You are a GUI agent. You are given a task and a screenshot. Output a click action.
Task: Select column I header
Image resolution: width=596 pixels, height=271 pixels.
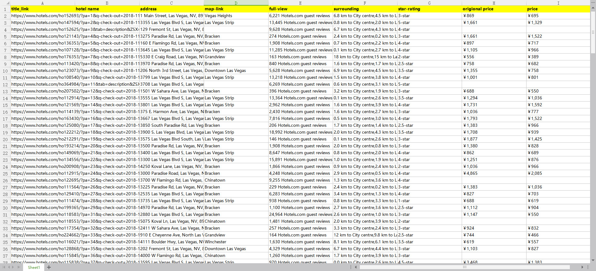558,3
